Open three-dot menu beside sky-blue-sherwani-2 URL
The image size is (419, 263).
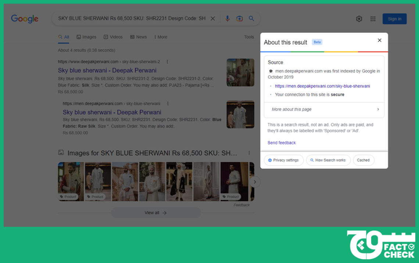(167, 62)
